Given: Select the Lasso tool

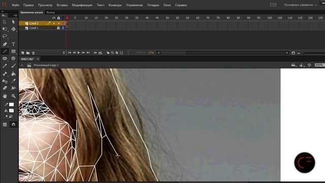Looking at the screenshot, I should 5,36.
